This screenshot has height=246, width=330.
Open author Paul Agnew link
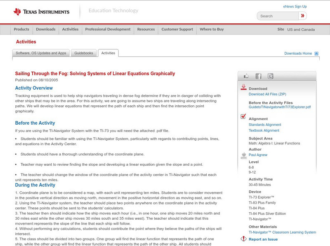pos(258,155)
